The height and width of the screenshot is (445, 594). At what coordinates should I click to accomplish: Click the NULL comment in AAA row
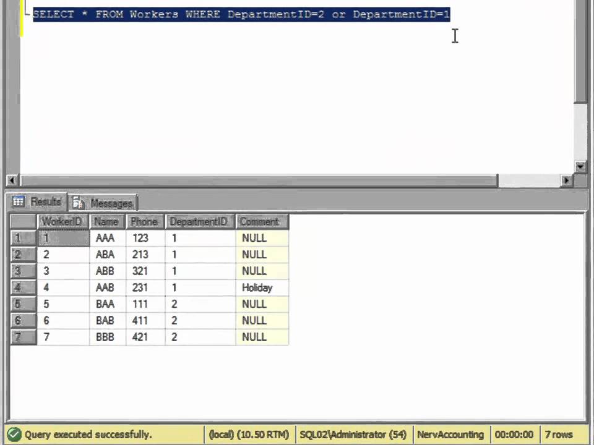pos(262,238)
